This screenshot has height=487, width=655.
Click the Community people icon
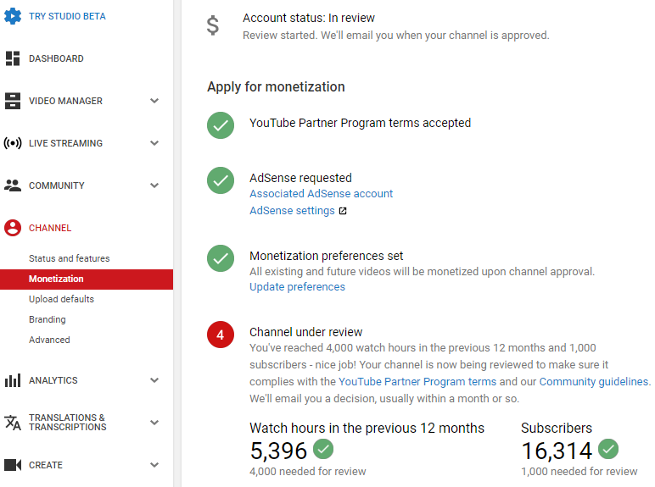[13, 185]
